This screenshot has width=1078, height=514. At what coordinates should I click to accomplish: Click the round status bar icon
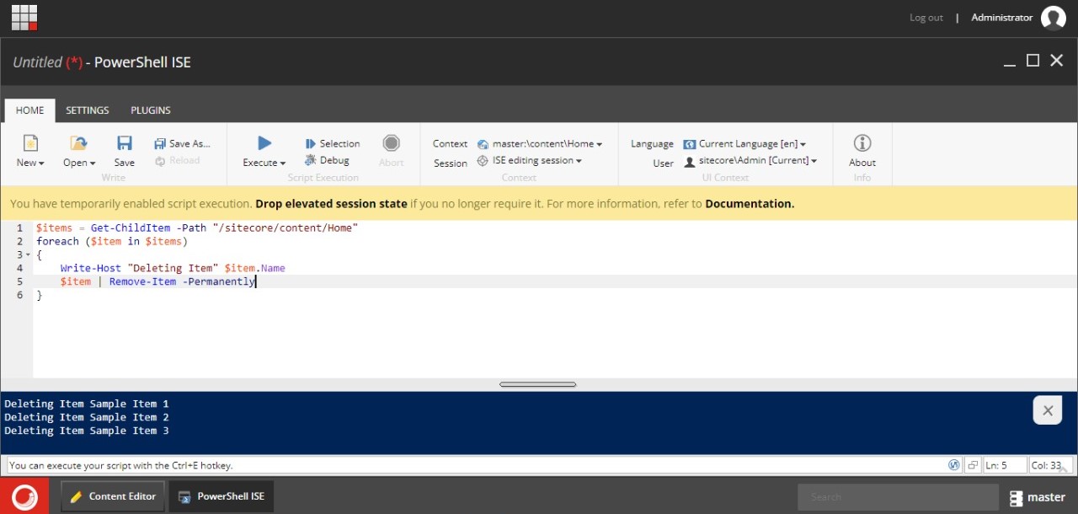(x=954, y=464)
